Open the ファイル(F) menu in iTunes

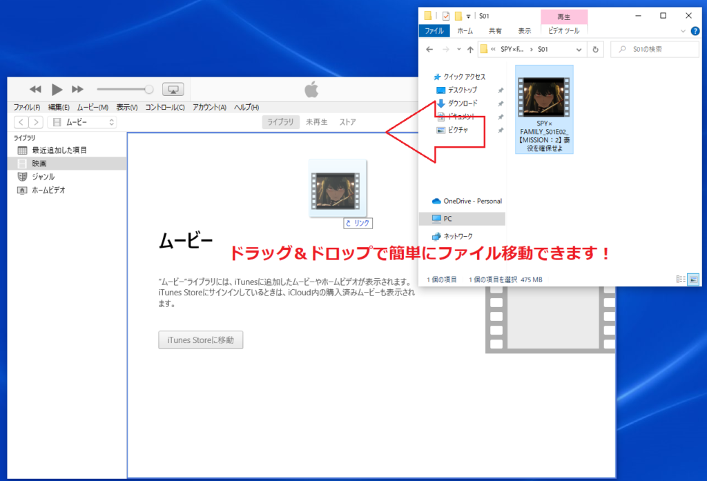point(27,107)
